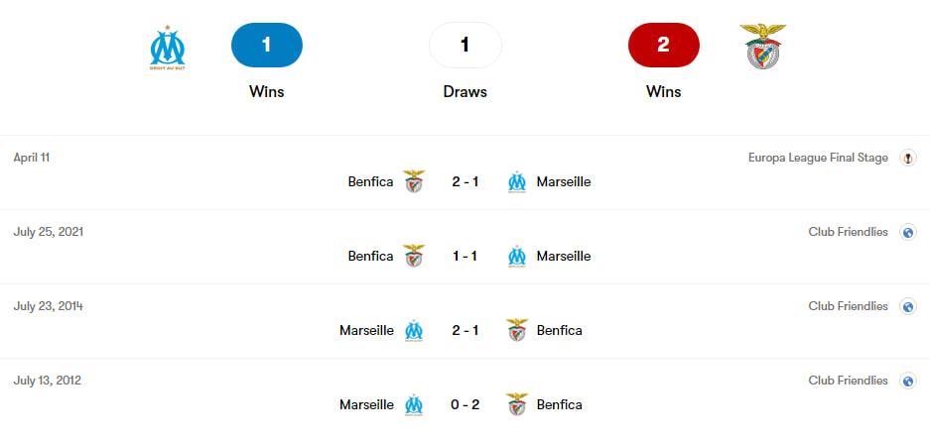Screen dimensions: 930x439
Task: Click Marseille team name in 2014 match row
Action: tap(366, 330)
